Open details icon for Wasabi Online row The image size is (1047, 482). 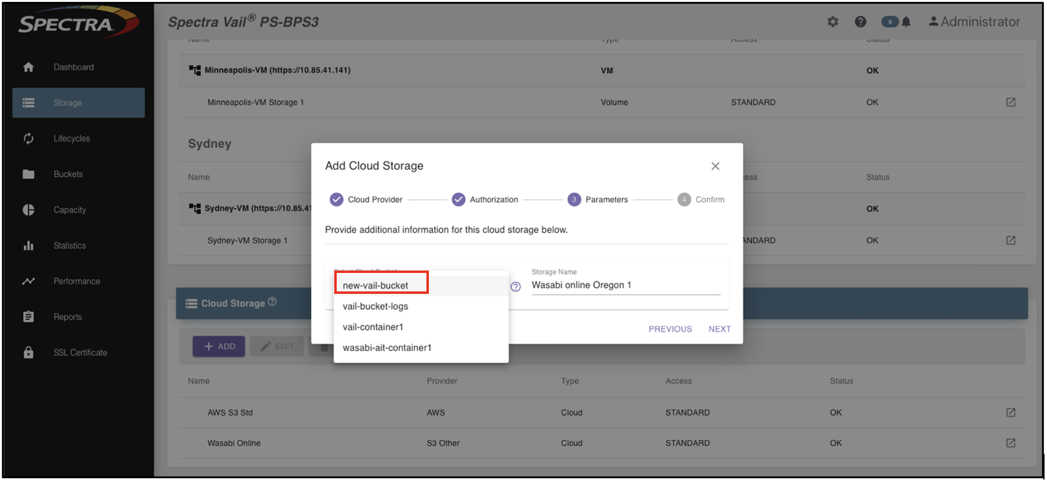click(x=1011, y=443)
